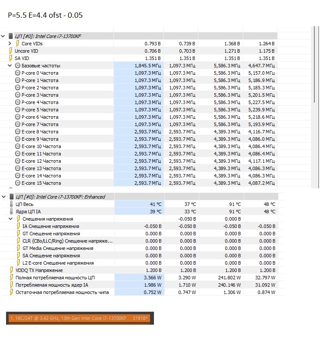Expand the Core VIDs row
The image size is (323, 351).
click(10, 44)
